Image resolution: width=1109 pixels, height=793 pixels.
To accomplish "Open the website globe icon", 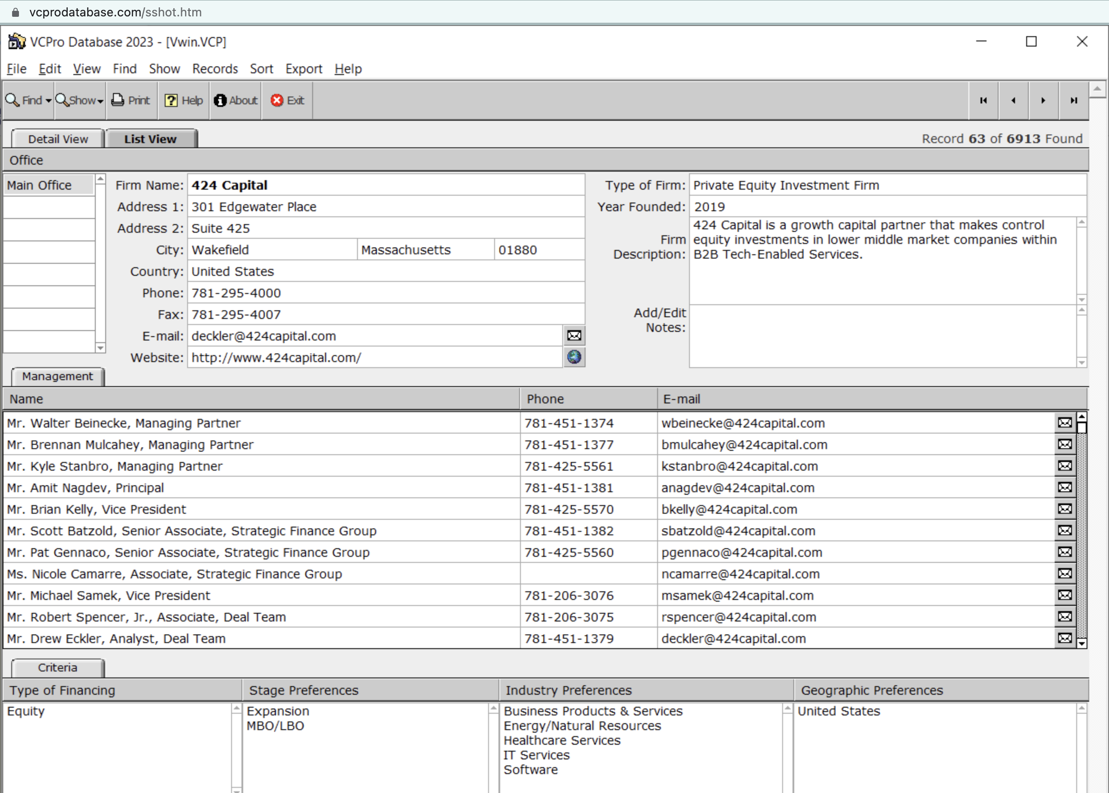I will [574, 357].
